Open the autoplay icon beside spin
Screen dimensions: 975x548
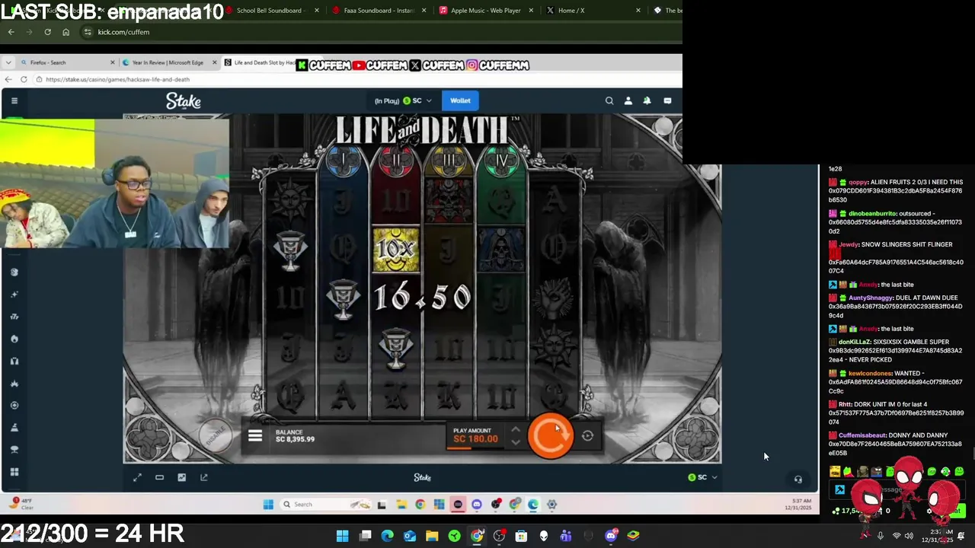[587, 436]
